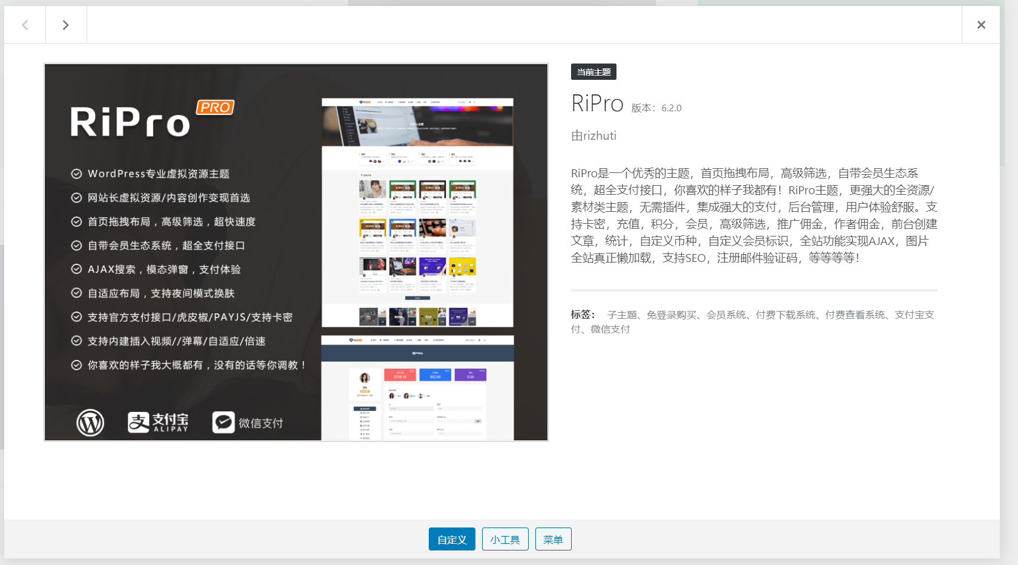
Task: Open the 小工具 widgets button
Action: pyautogui.click(x=505, y=539)
